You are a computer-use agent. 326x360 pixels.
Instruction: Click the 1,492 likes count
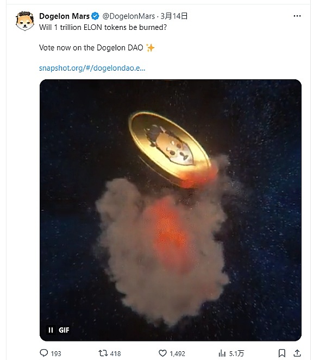(177, 353)
